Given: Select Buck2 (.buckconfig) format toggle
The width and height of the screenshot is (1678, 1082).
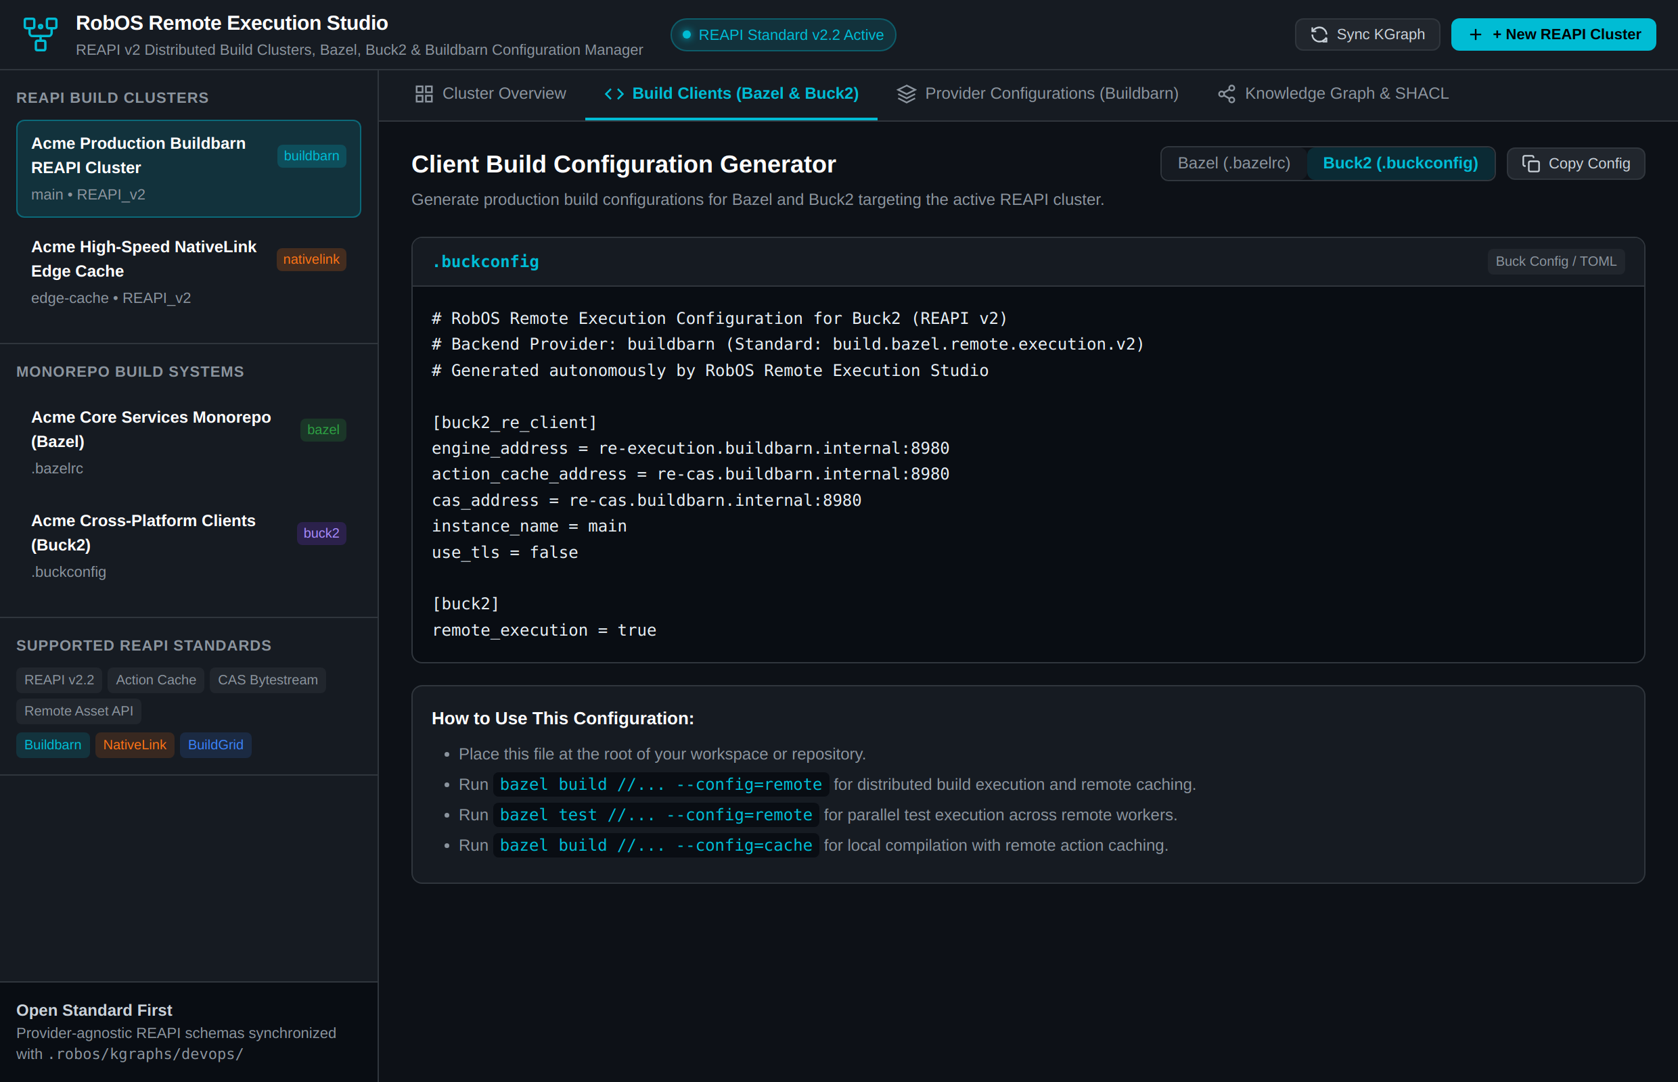Looking at the screenshot, I should pyautogui.click(x=1400, y=164).
